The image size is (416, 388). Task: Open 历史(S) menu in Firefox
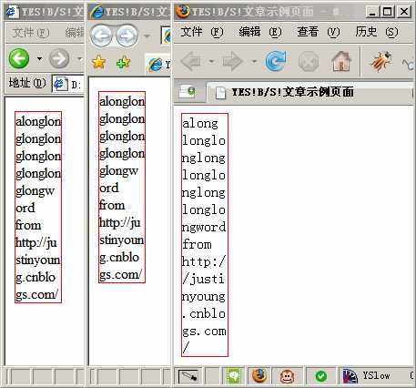coord(377,32)
